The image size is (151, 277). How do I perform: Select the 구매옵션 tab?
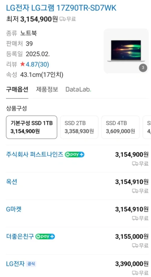click(x=17, y=89)
